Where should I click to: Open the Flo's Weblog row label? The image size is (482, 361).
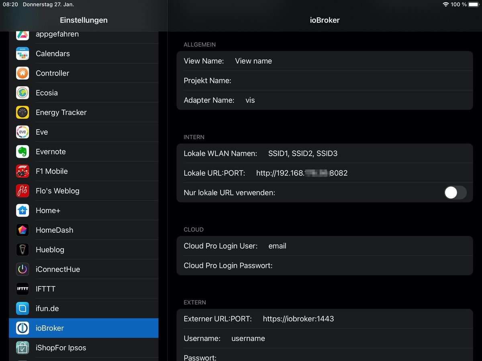click(57, 191)
